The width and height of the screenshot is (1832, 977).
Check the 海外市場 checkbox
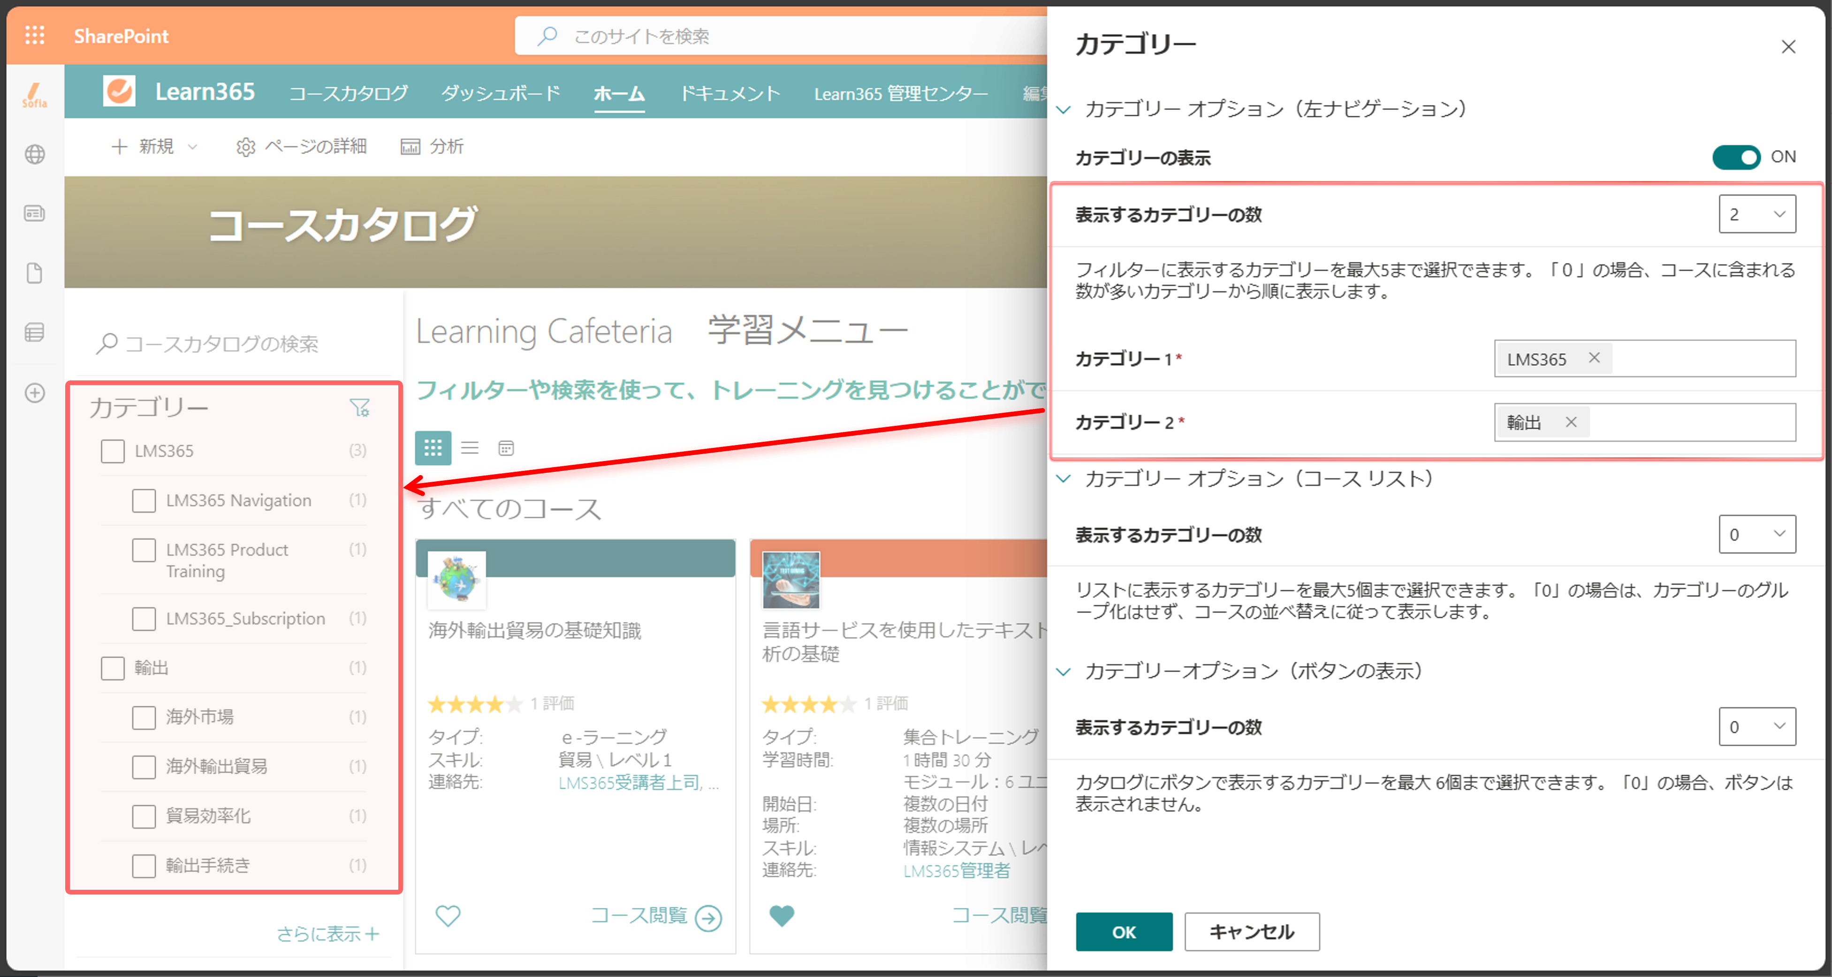click(x=144, y=718)
